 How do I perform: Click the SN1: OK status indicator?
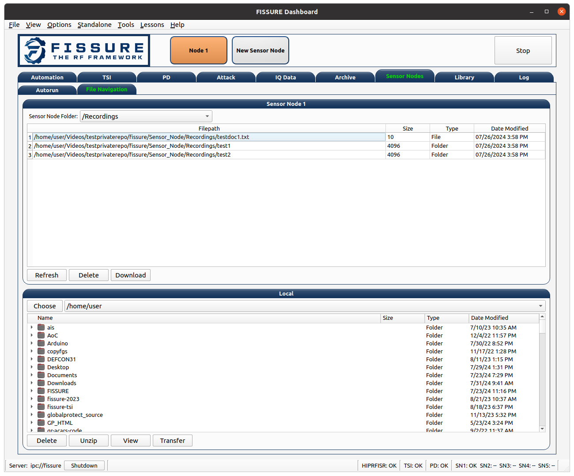pos(466,465)
